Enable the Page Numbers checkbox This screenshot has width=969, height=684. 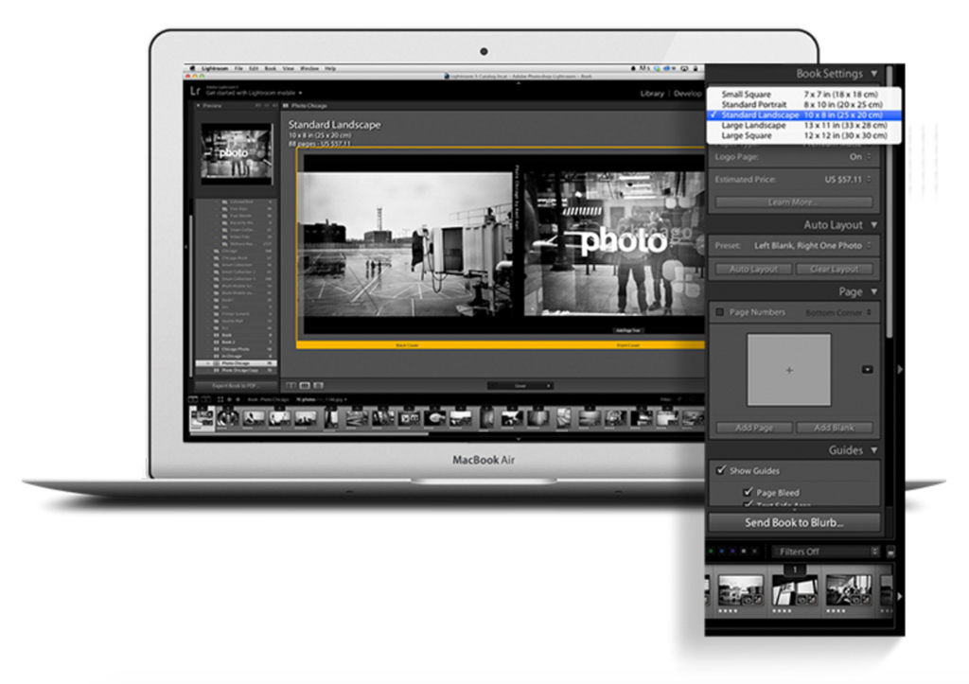[x=720, y=312]
